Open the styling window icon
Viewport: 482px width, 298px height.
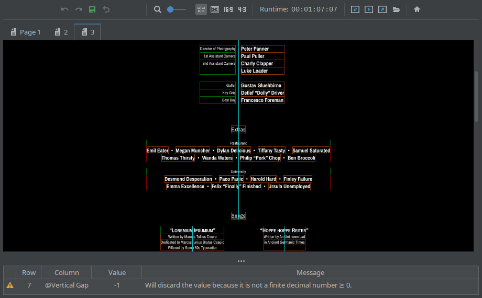click(355, 9)
